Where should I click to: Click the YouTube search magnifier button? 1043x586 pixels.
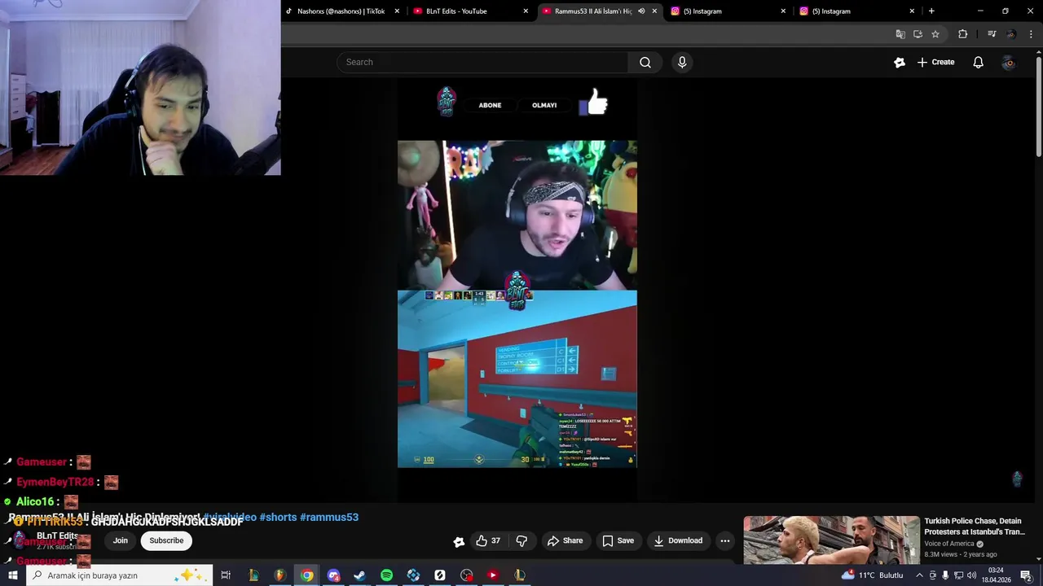645,62
